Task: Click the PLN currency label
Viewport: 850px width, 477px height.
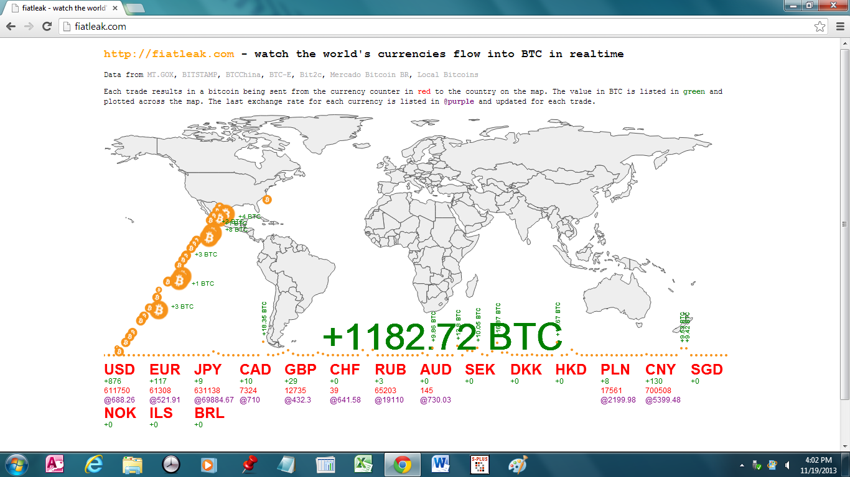Action: (x=615, y=370)
